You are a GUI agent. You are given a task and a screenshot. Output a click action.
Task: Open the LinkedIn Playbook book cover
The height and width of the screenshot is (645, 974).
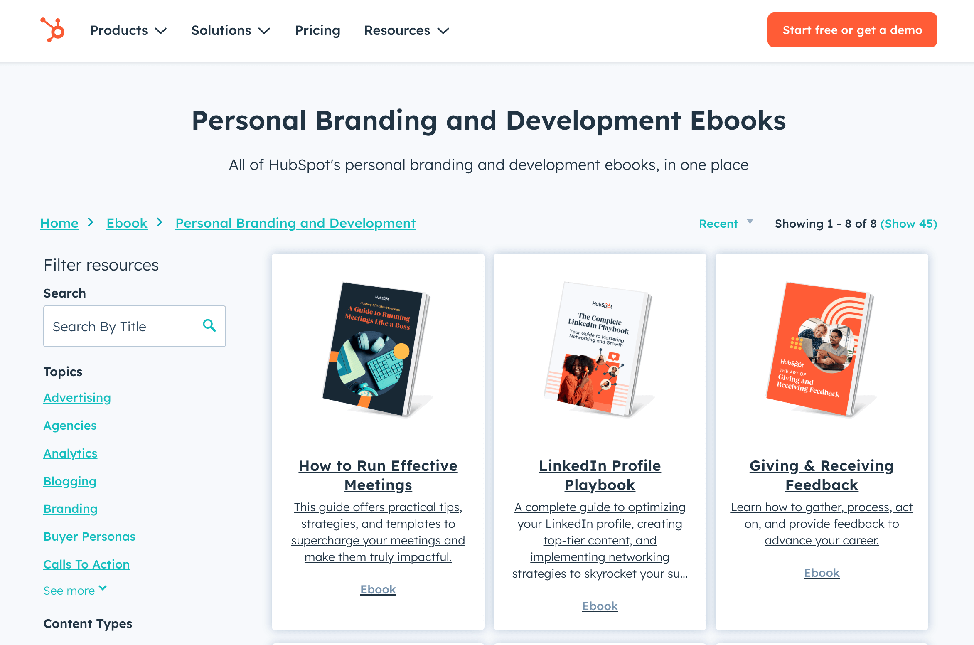pos(600,350)
